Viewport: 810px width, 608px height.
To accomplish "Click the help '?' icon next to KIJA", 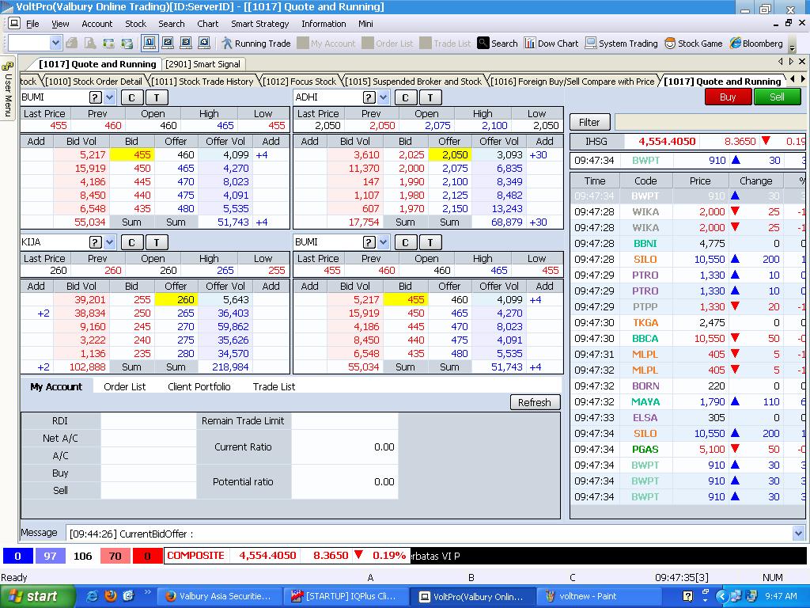I will [95, 242].
